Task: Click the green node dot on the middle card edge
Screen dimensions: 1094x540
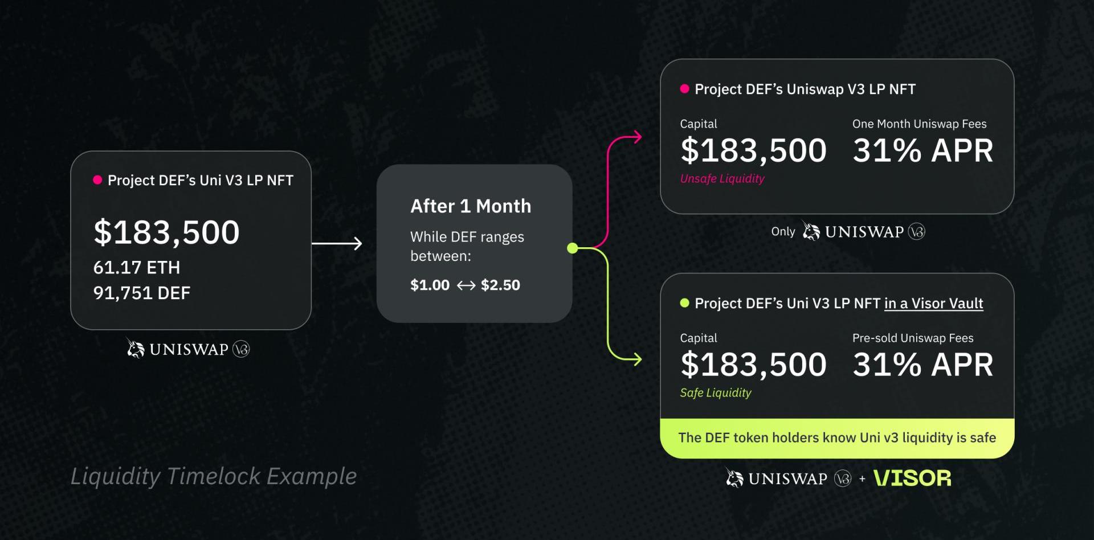Action: tap(573, 248)
